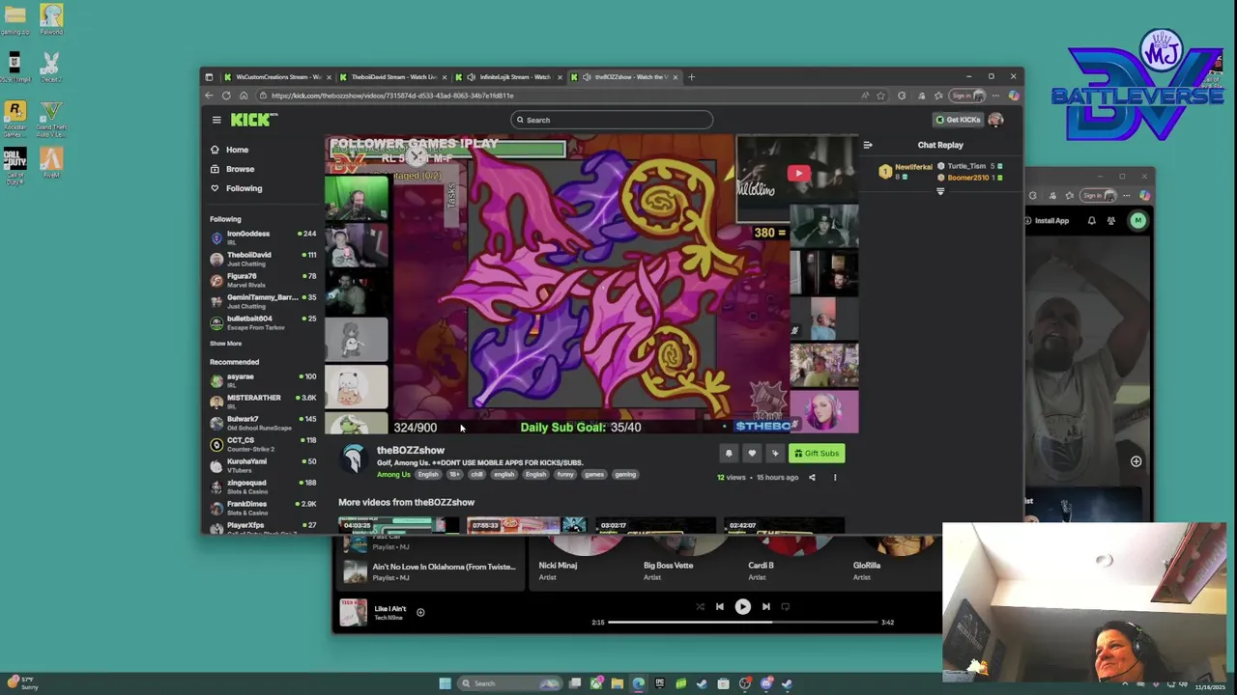
Task: Skip to next track in music player
Action: [765, 606]
